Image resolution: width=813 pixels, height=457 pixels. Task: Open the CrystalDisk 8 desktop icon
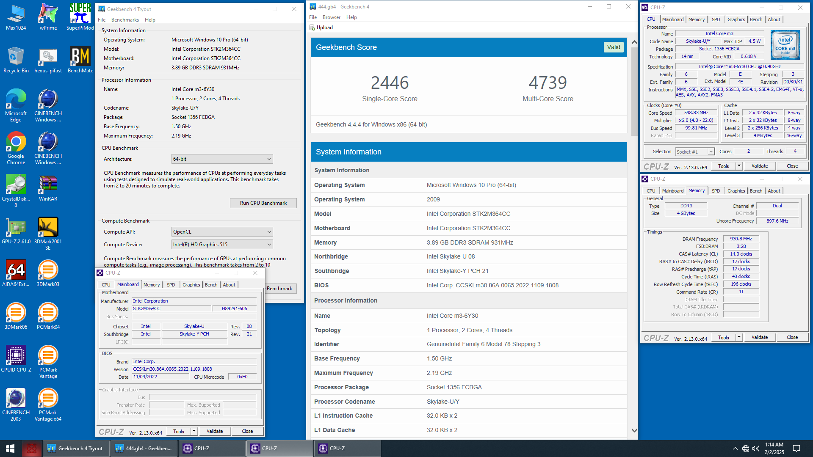pos(16,191)
